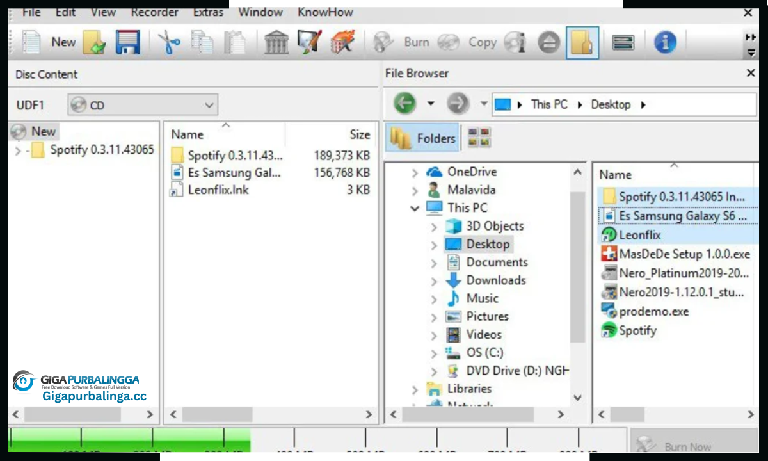Click the Eject disc icon

pyautogui.click(x=548, y=42)
